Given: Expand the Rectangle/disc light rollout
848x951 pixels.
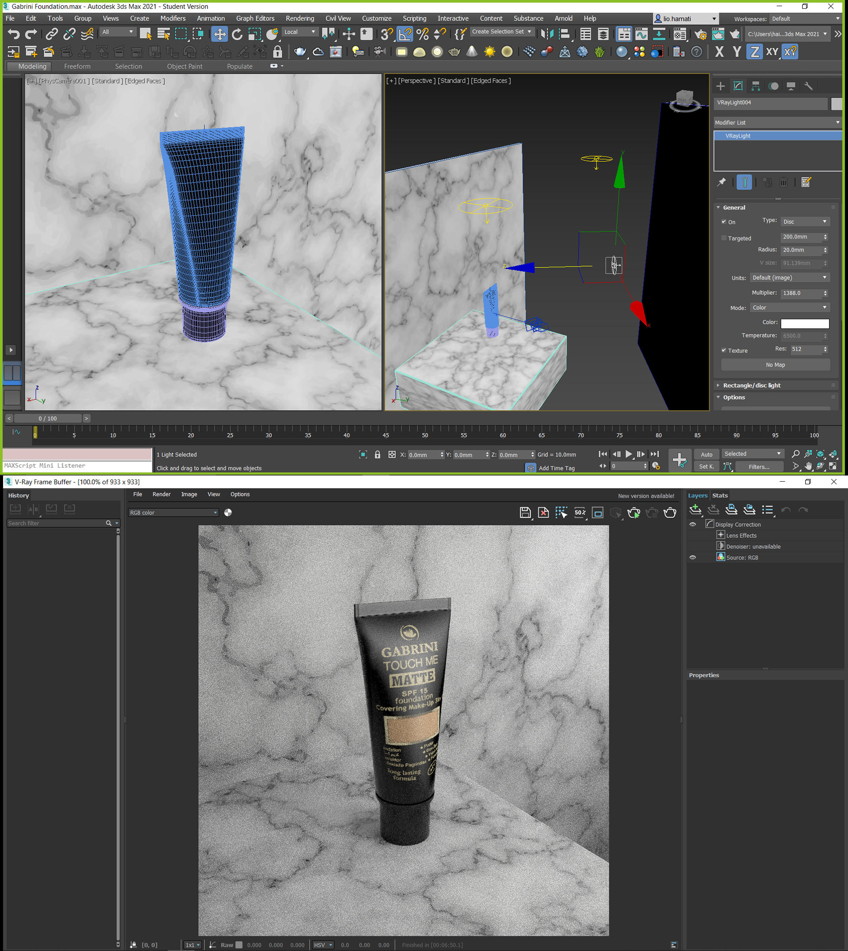Looking at the screenshot, I should (751, 385).
